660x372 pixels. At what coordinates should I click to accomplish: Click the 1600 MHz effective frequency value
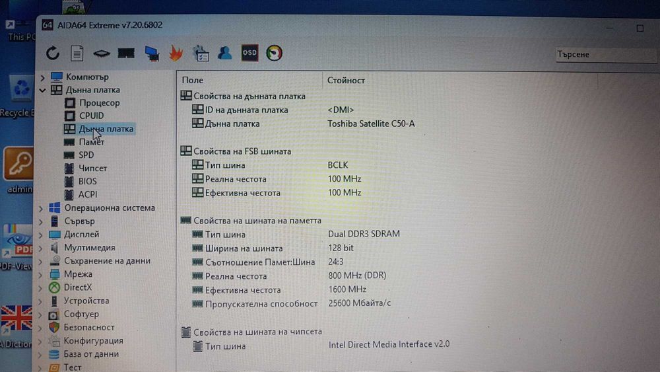pyautogui.click(x=347, y=289)
